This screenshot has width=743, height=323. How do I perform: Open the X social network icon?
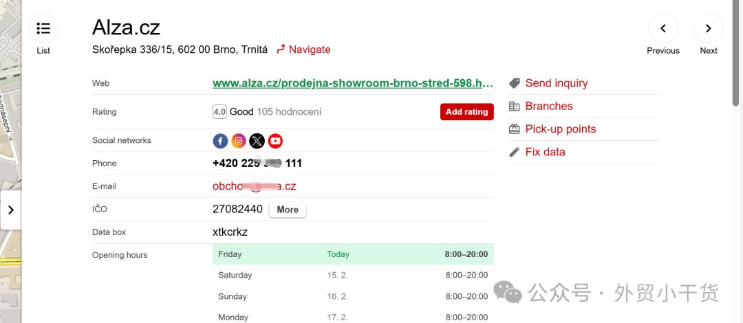[257, 141]
